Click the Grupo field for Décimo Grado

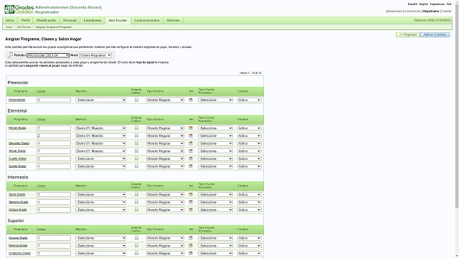(54, 246)
